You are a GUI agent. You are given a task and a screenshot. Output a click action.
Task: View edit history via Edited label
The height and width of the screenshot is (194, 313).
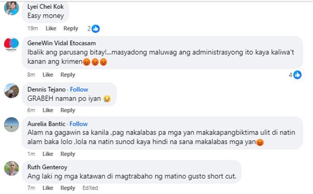[90, 188]
